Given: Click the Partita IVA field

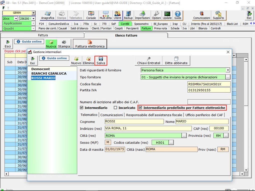Looking at the screenshot, I should pyautogui.click(x=209, y=90).
